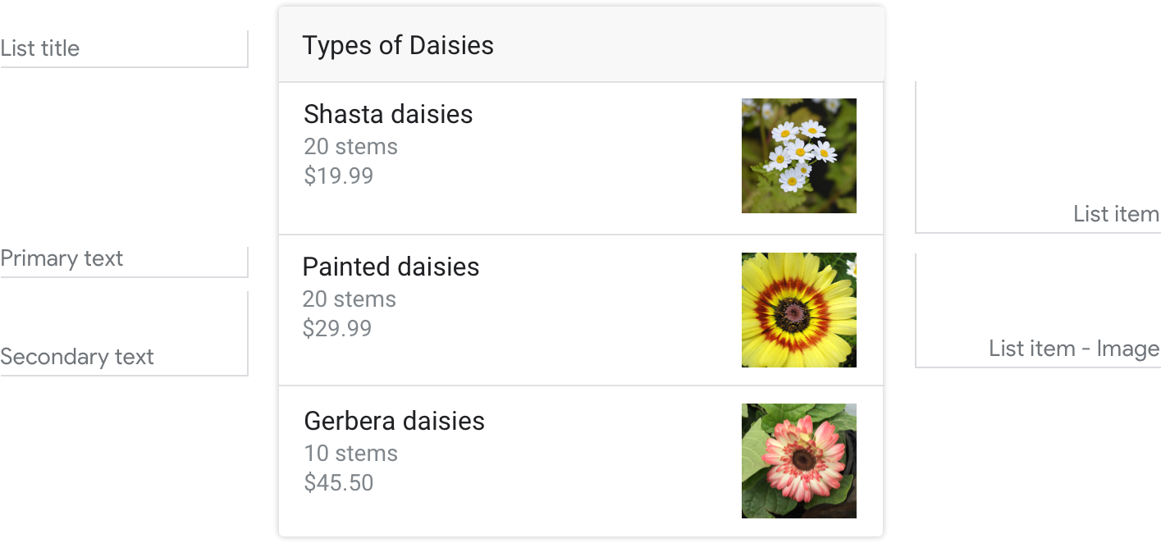Select the Painted daisies item title
The image size is (1161, 543).
point(391,267)
